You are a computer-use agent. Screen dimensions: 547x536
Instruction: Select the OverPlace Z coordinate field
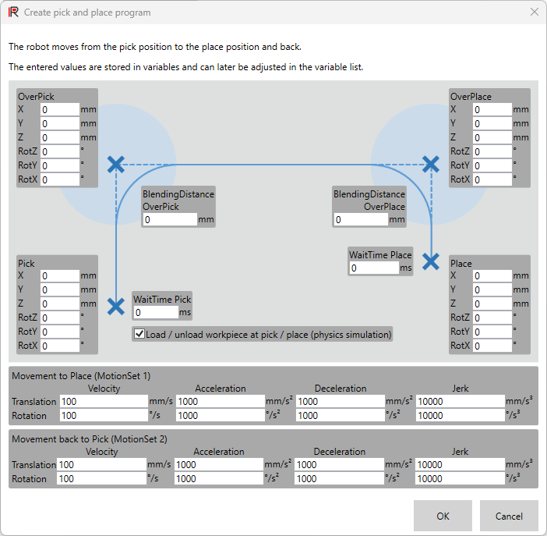click(492, 138)
